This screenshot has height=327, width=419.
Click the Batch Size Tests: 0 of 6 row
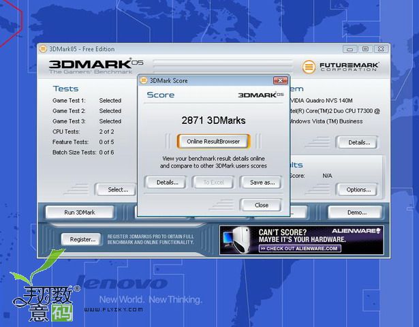click(x=83, y=153)
